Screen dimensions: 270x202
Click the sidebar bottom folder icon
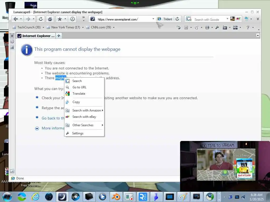click(x=12, y=171)
